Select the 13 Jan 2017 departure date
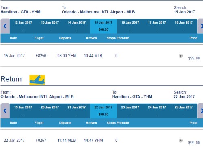 click(50, 26)
